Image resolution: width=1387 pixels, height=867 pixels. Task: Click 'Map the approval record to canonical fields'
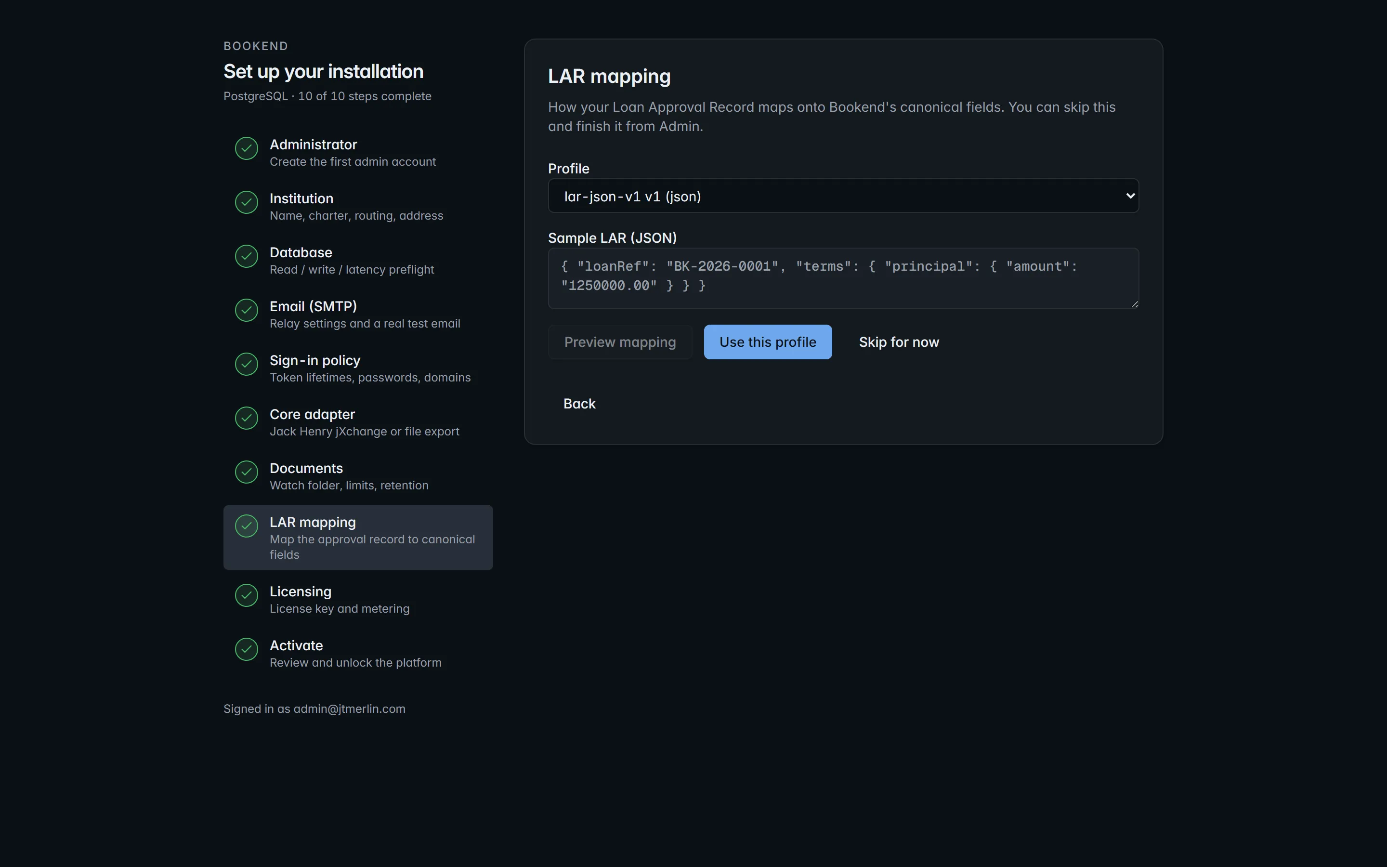tap(373, 547)
